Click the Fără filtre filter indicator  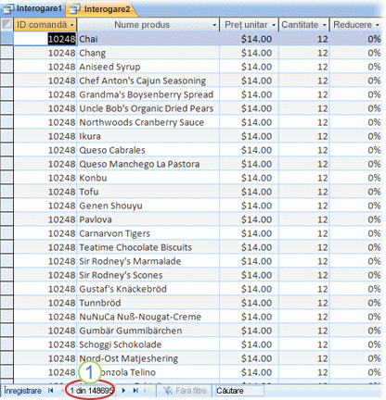185,391
